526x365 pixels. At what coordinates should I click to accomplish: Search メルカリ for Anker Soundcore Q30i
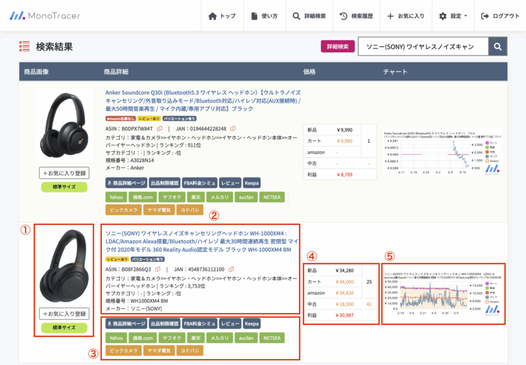[219, 197]
